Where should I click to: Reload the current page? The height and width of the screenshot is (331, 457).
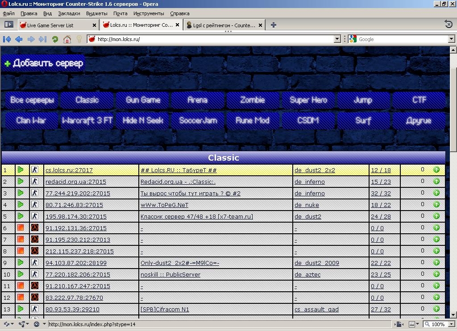tap(55, 39)
